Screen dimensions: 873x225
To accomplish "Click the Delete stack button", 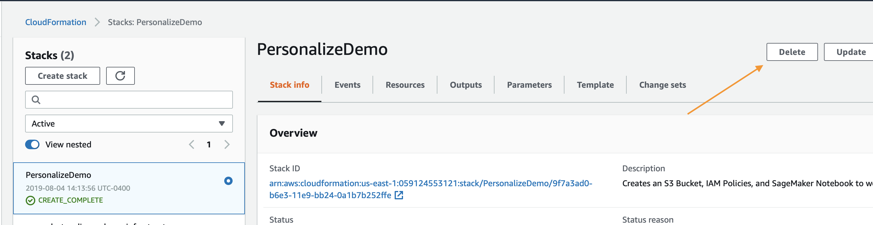I will pos(792,52).
